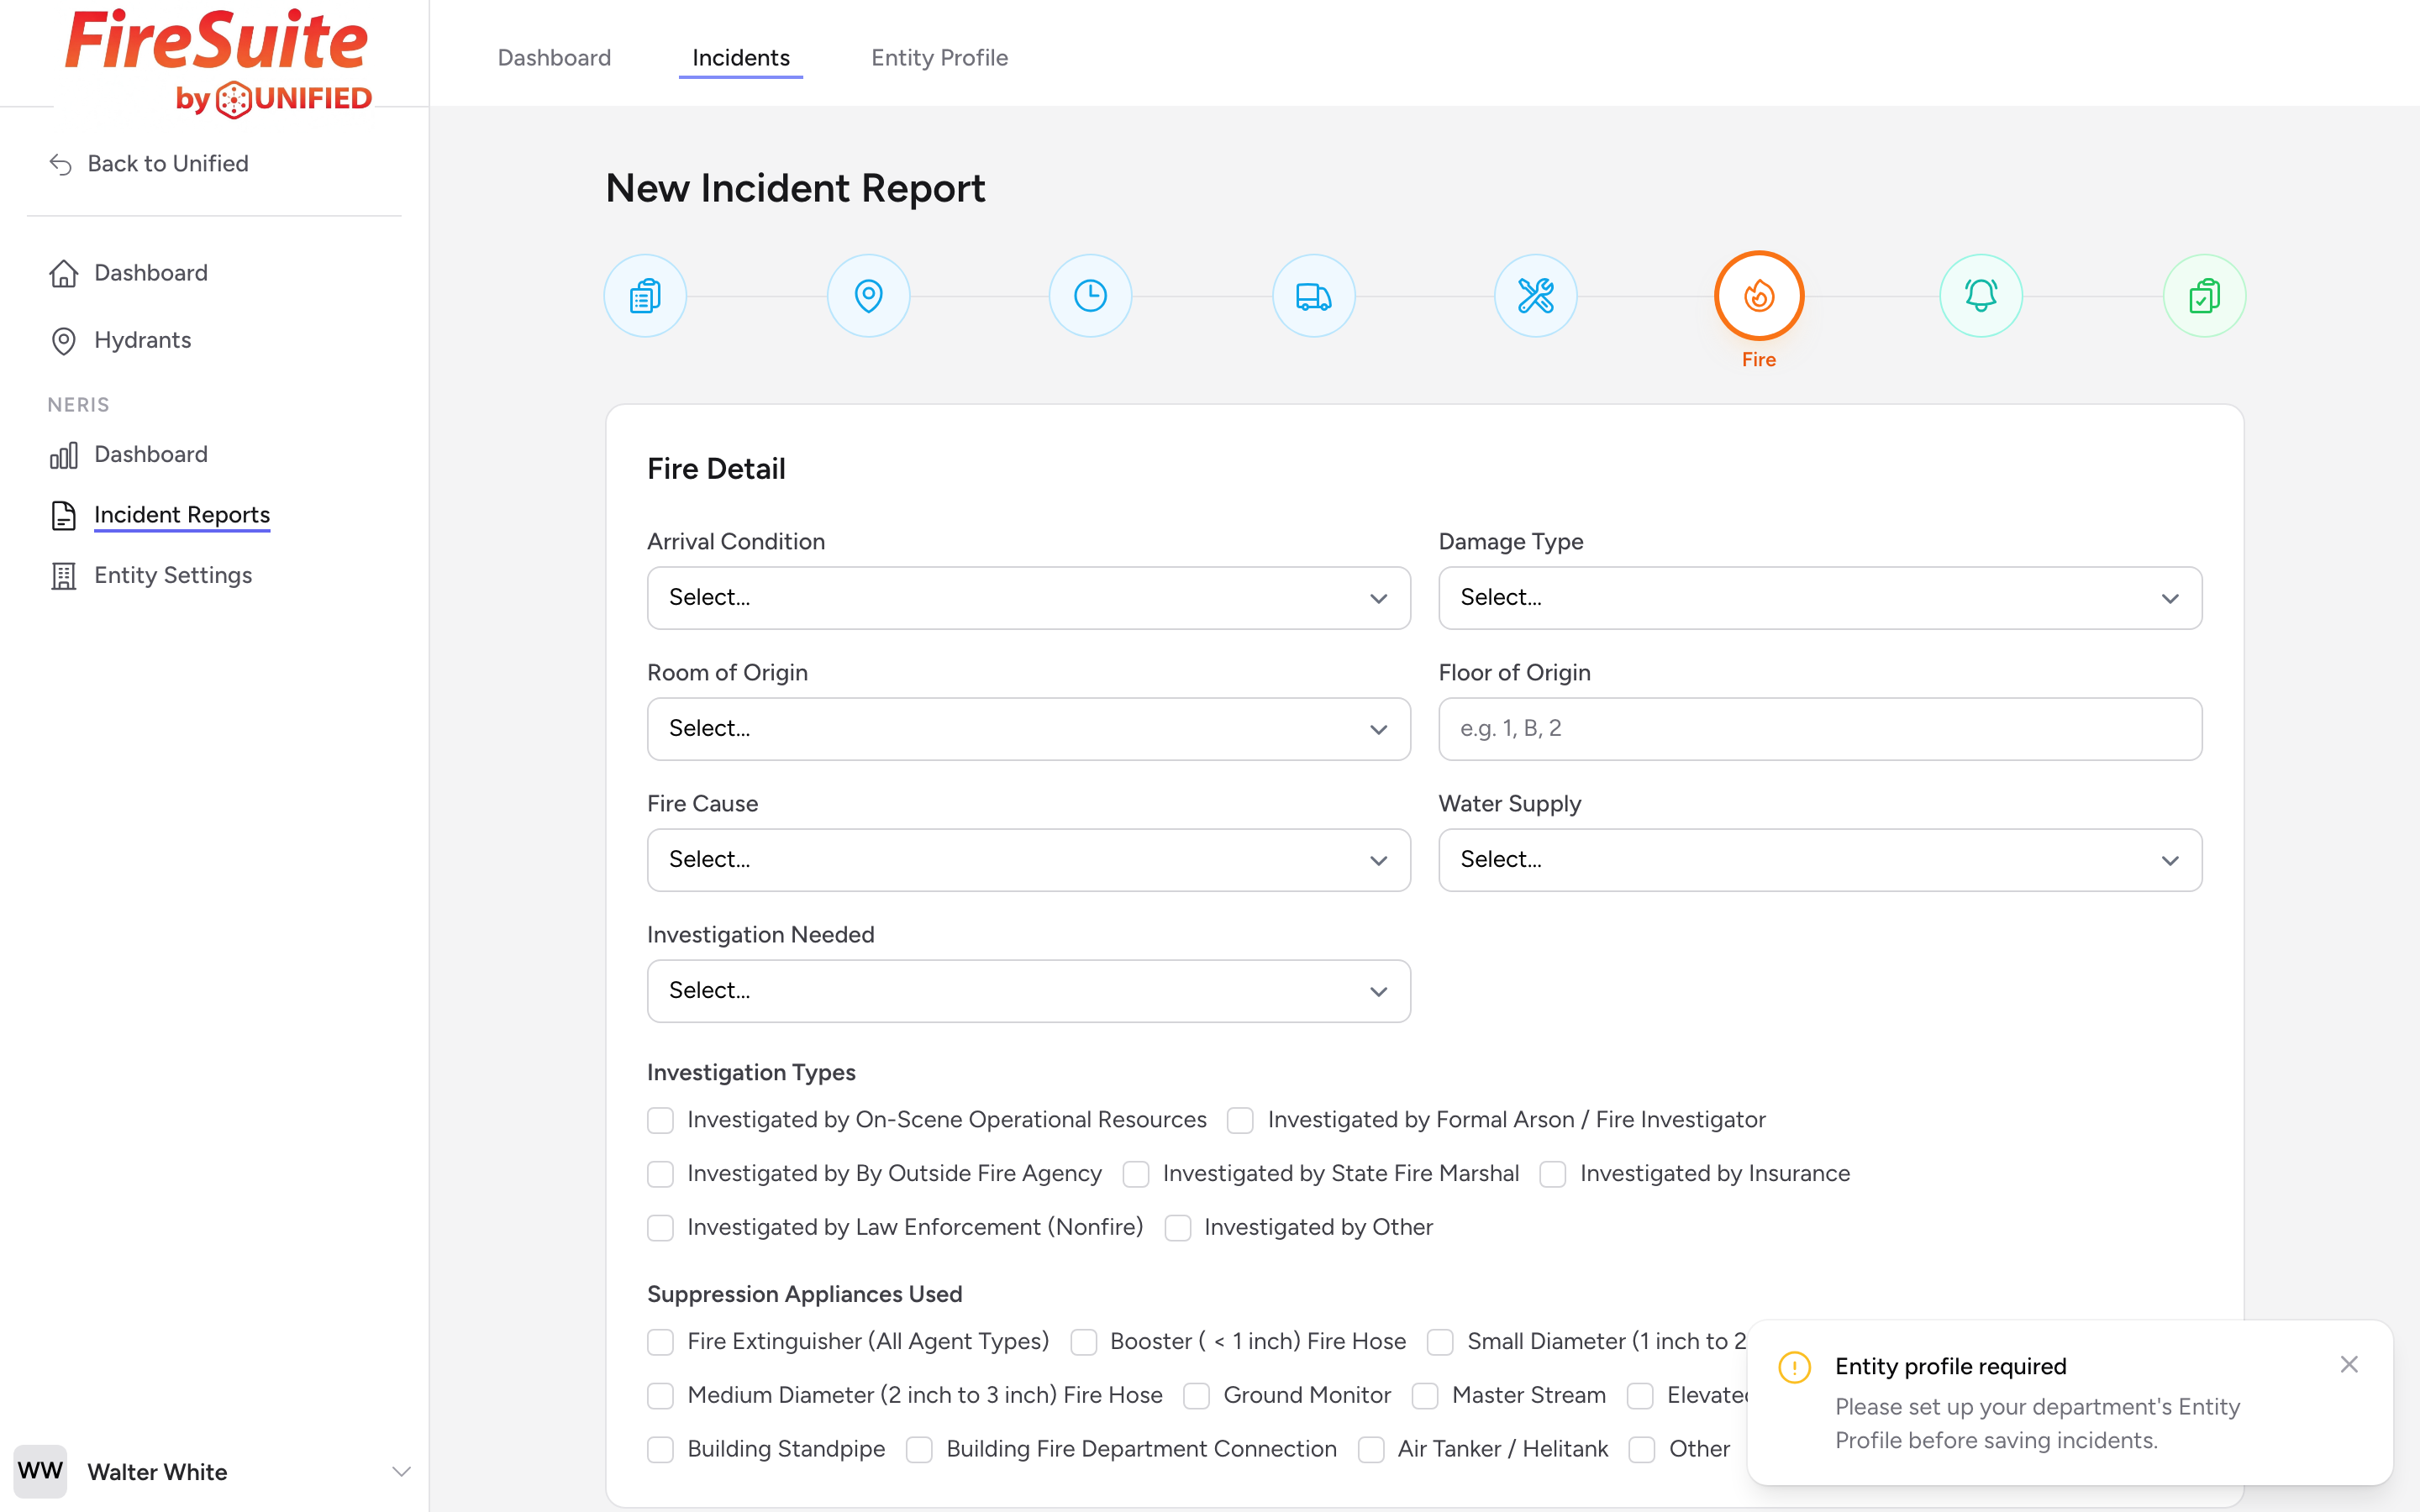Go to the location pin step

click(x=868, y=296)
